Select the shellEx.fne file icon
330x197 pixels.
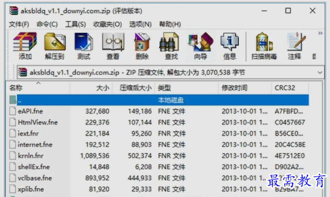coord(13,167)
